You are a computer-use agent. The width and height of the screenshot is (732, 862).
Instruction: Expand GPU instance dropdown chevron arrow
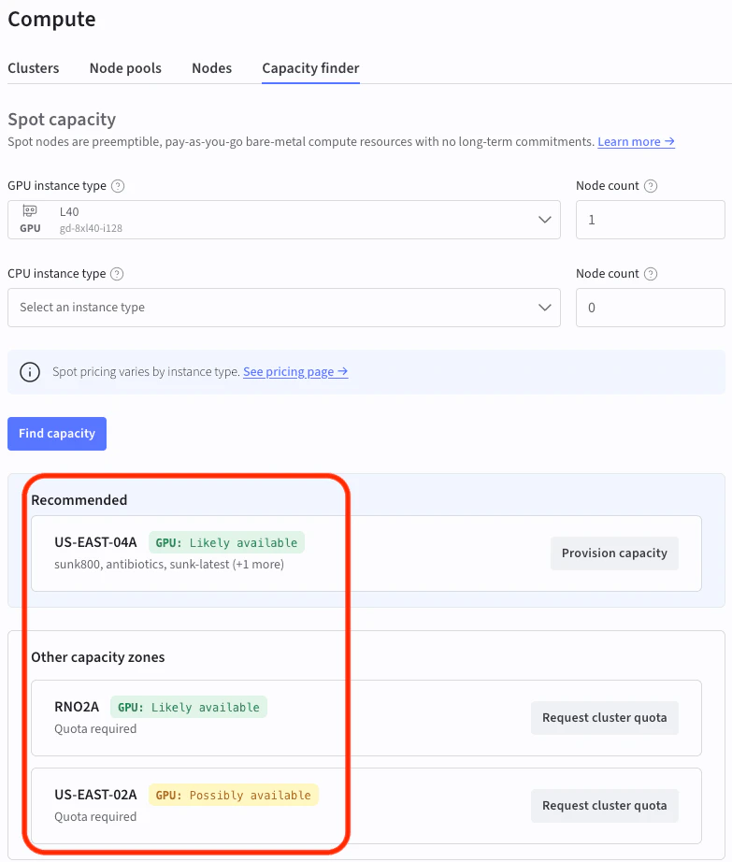tap(545, 220)
